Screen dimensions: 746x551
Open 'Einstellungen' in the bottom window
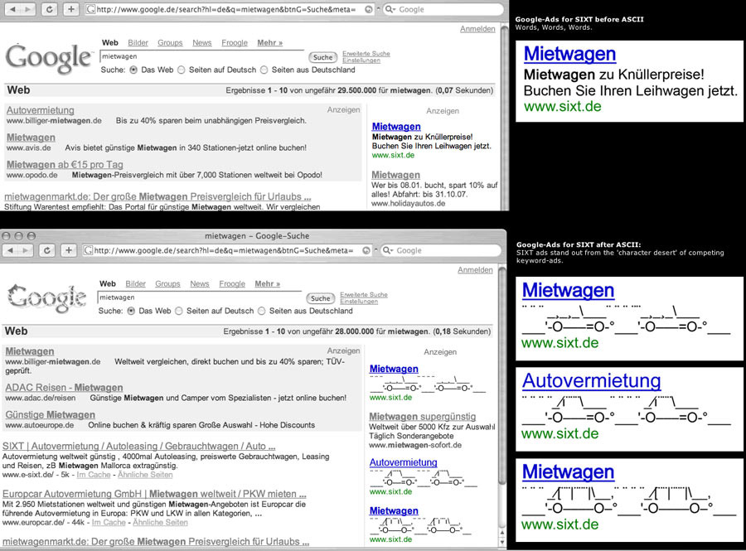click(x=359, y=302)
